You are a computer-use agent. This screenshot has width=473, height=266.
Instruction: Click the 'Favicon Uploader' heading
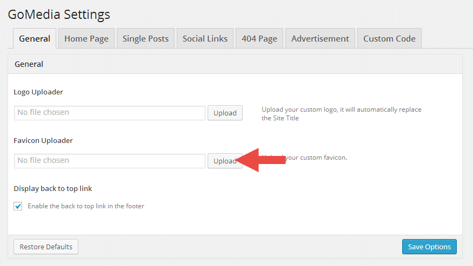coord(43,140)
